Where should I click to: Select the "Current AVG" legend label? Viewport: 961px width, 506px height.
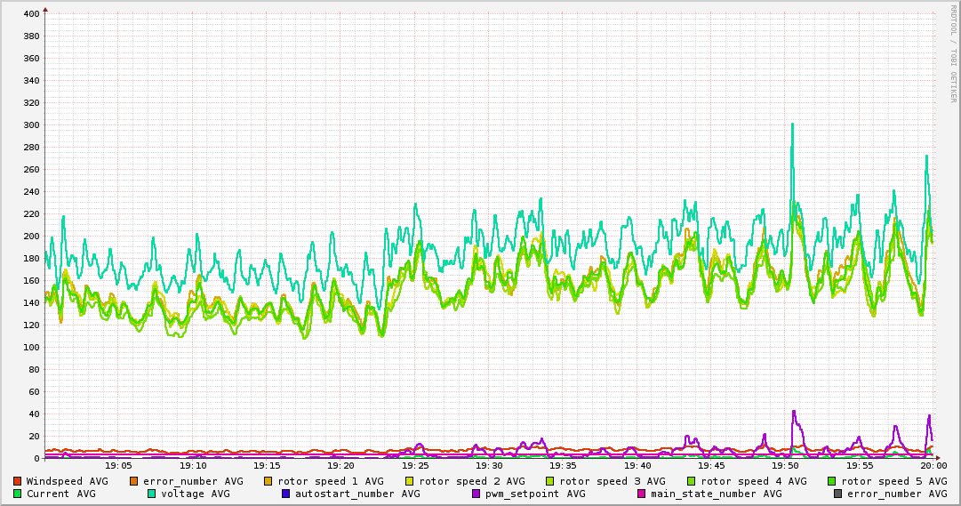[60, 494]
